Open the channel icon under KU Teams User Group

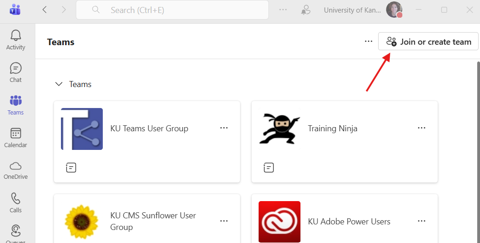coord(71,168)
